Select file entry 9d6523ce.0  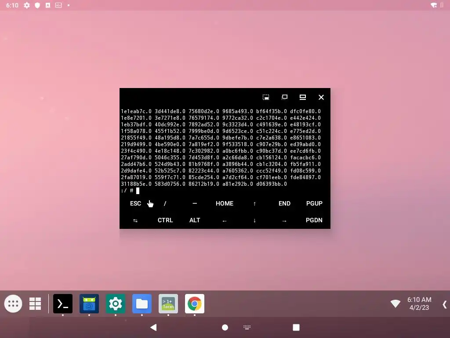pos(238,131)
